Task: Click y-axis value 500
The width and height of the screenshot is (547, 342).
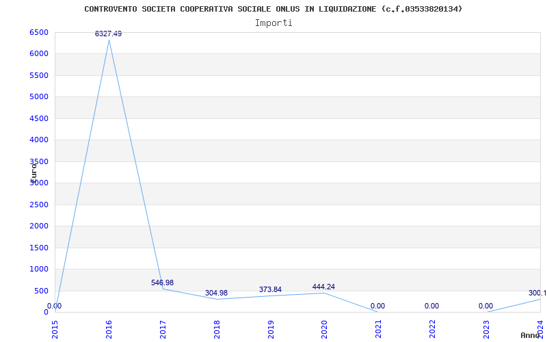Action: coord(41,291)
